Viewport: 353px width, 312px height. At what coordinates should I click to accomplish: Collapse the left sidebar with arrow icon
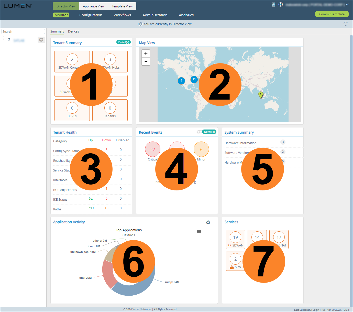[x=41, y=40]
